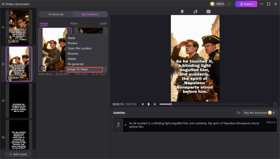Open the music note audio icon

[195, 12]
